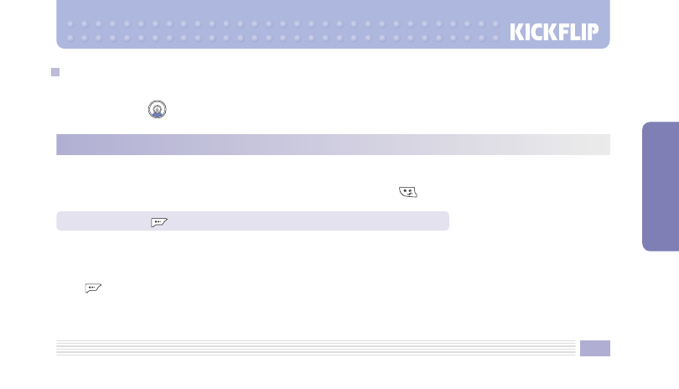Click the left end of the striped footer lines

click(65, 348)
